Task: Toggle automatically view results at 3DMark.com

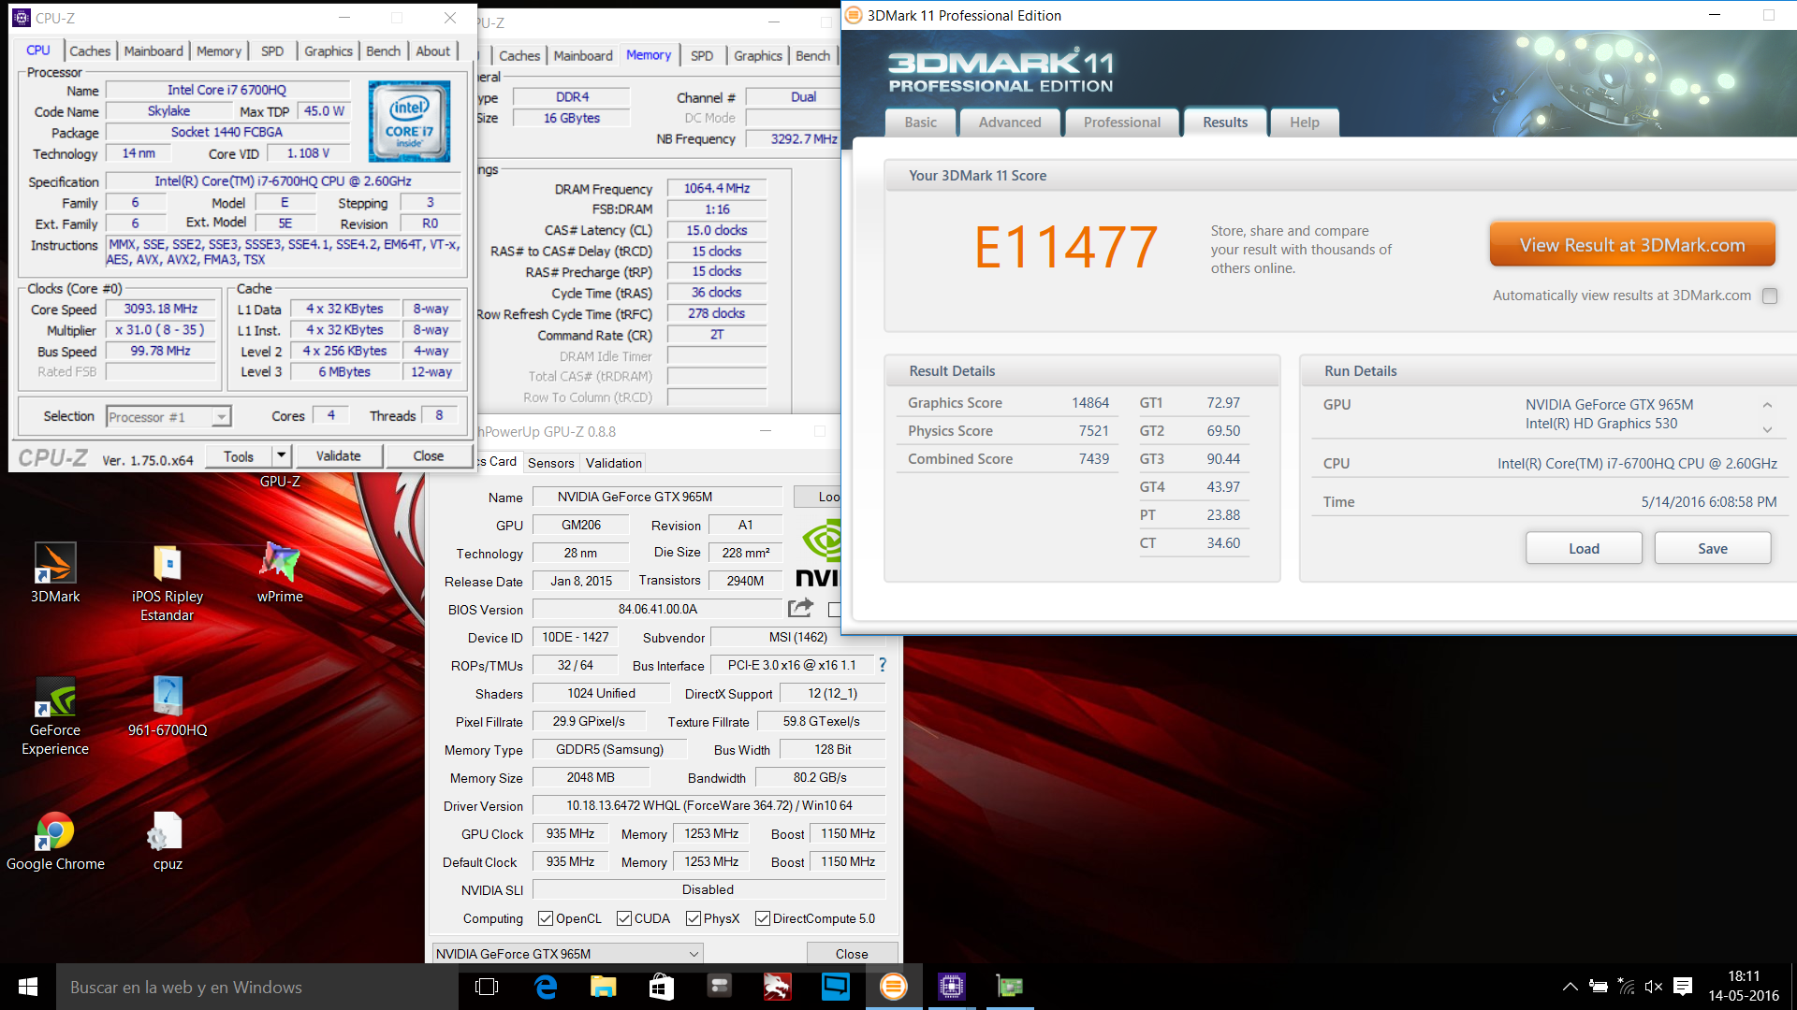Action: [1769, 296]
